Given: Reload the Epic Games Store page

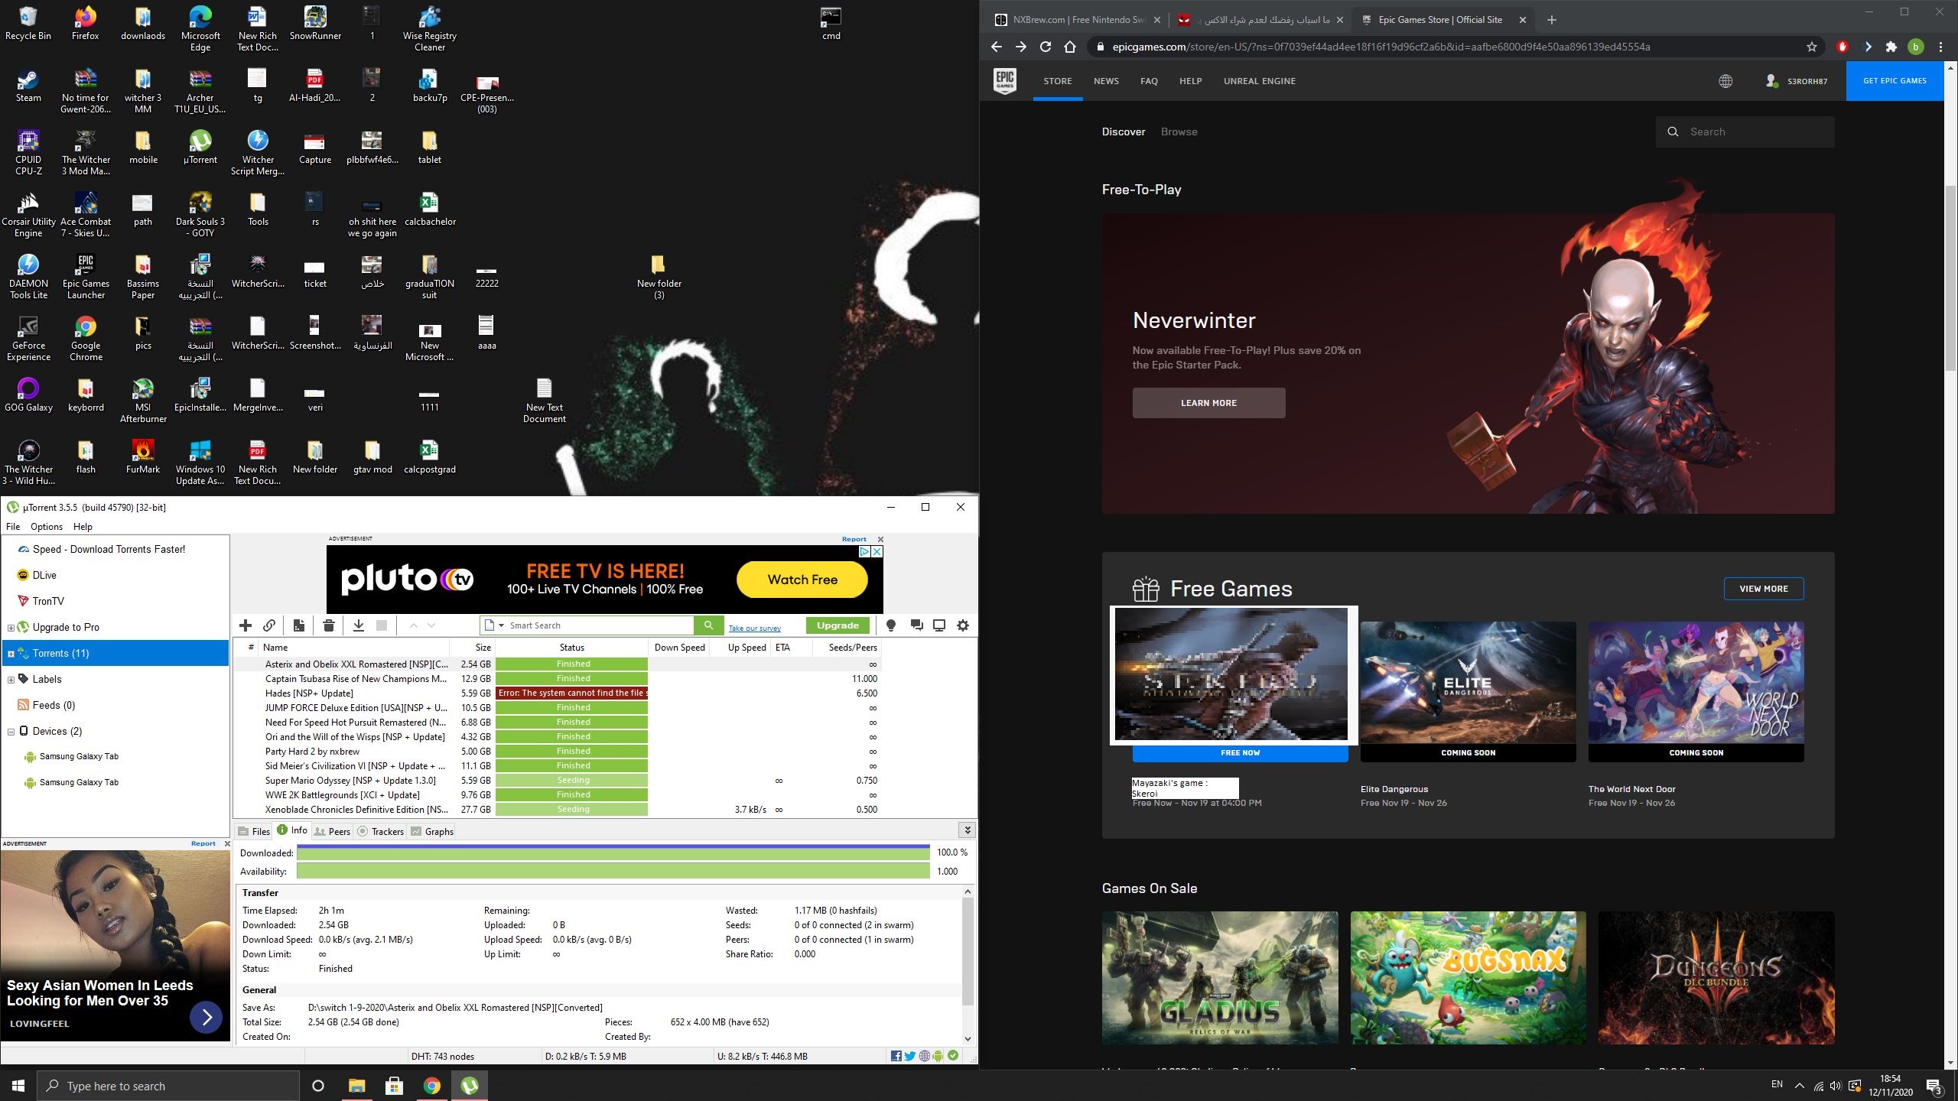Looking at the screenshot, I should 1046,47.
